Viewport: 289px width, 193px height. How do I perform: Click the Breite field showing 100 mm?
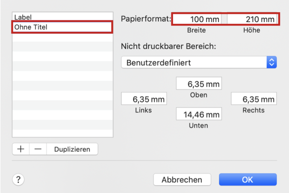197,19
